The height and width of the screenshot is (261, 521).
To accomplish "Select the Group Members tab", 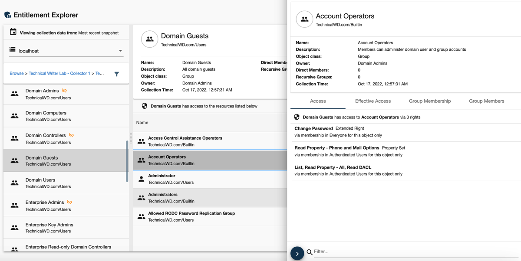I will 486,101.
